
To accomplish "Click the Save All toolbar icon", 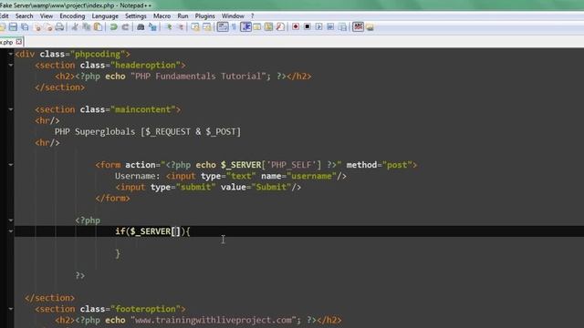I will pos(25,26).
